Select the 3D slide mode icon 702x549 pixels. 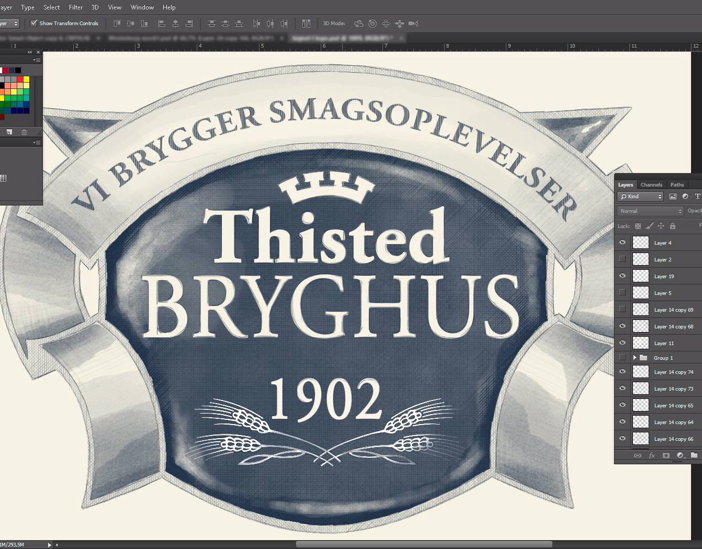pyautogui.click(x=400, y=24)
